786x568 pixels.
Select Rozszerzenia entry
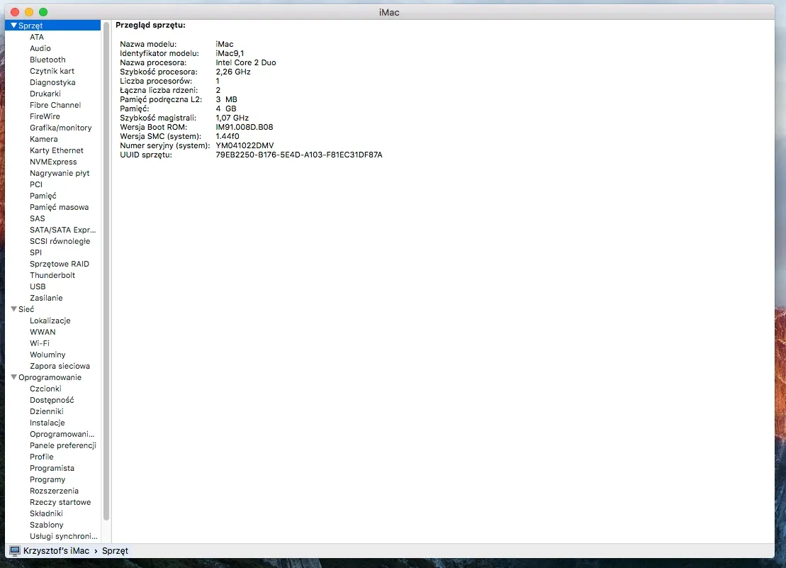54,491
